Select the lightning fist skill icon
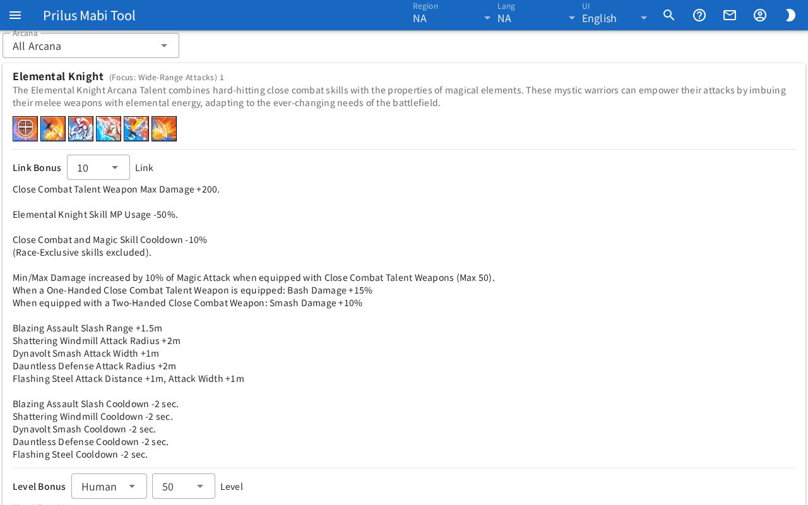The width and height of the screenshot is (808, 505). coord(109,129)
